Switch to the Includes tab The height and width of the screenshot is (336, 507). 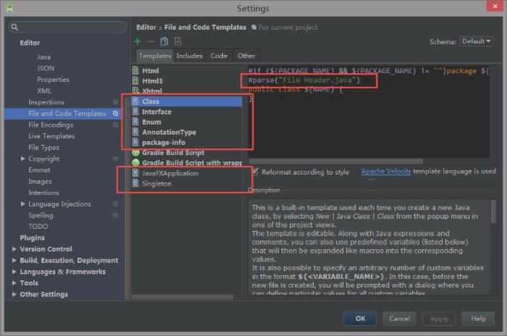(x=190, y=56)
